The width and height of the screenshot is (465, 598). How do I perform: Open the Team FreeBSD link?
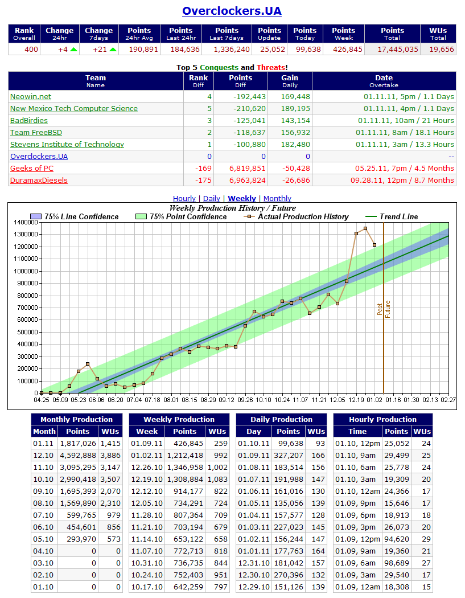(x=36, y=132)
